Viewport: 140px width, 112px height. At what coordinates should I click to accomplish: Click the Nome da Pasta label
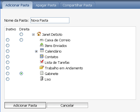click(17, 21)
